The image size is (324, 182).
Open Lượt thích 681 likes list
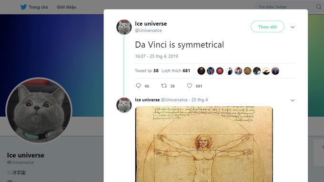tap(176, 71)
